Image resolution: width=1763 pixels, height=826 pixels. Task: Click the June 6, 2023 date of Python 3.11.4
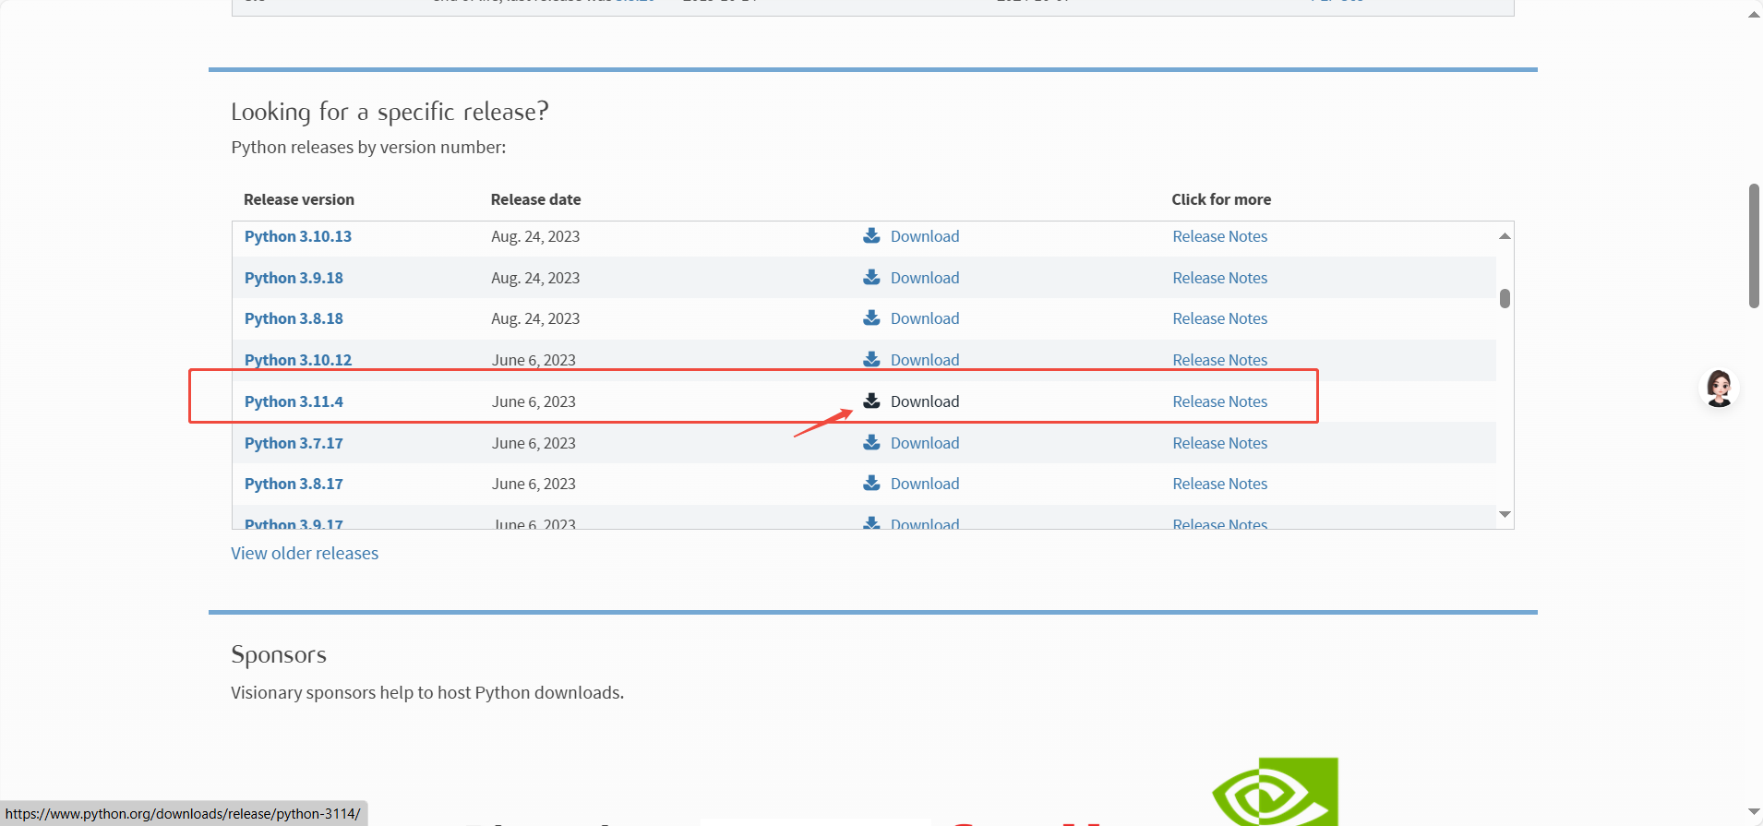(534, 401)
